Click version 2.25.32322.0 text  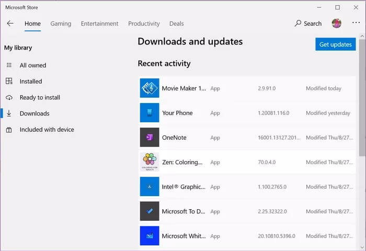[272, 211]
